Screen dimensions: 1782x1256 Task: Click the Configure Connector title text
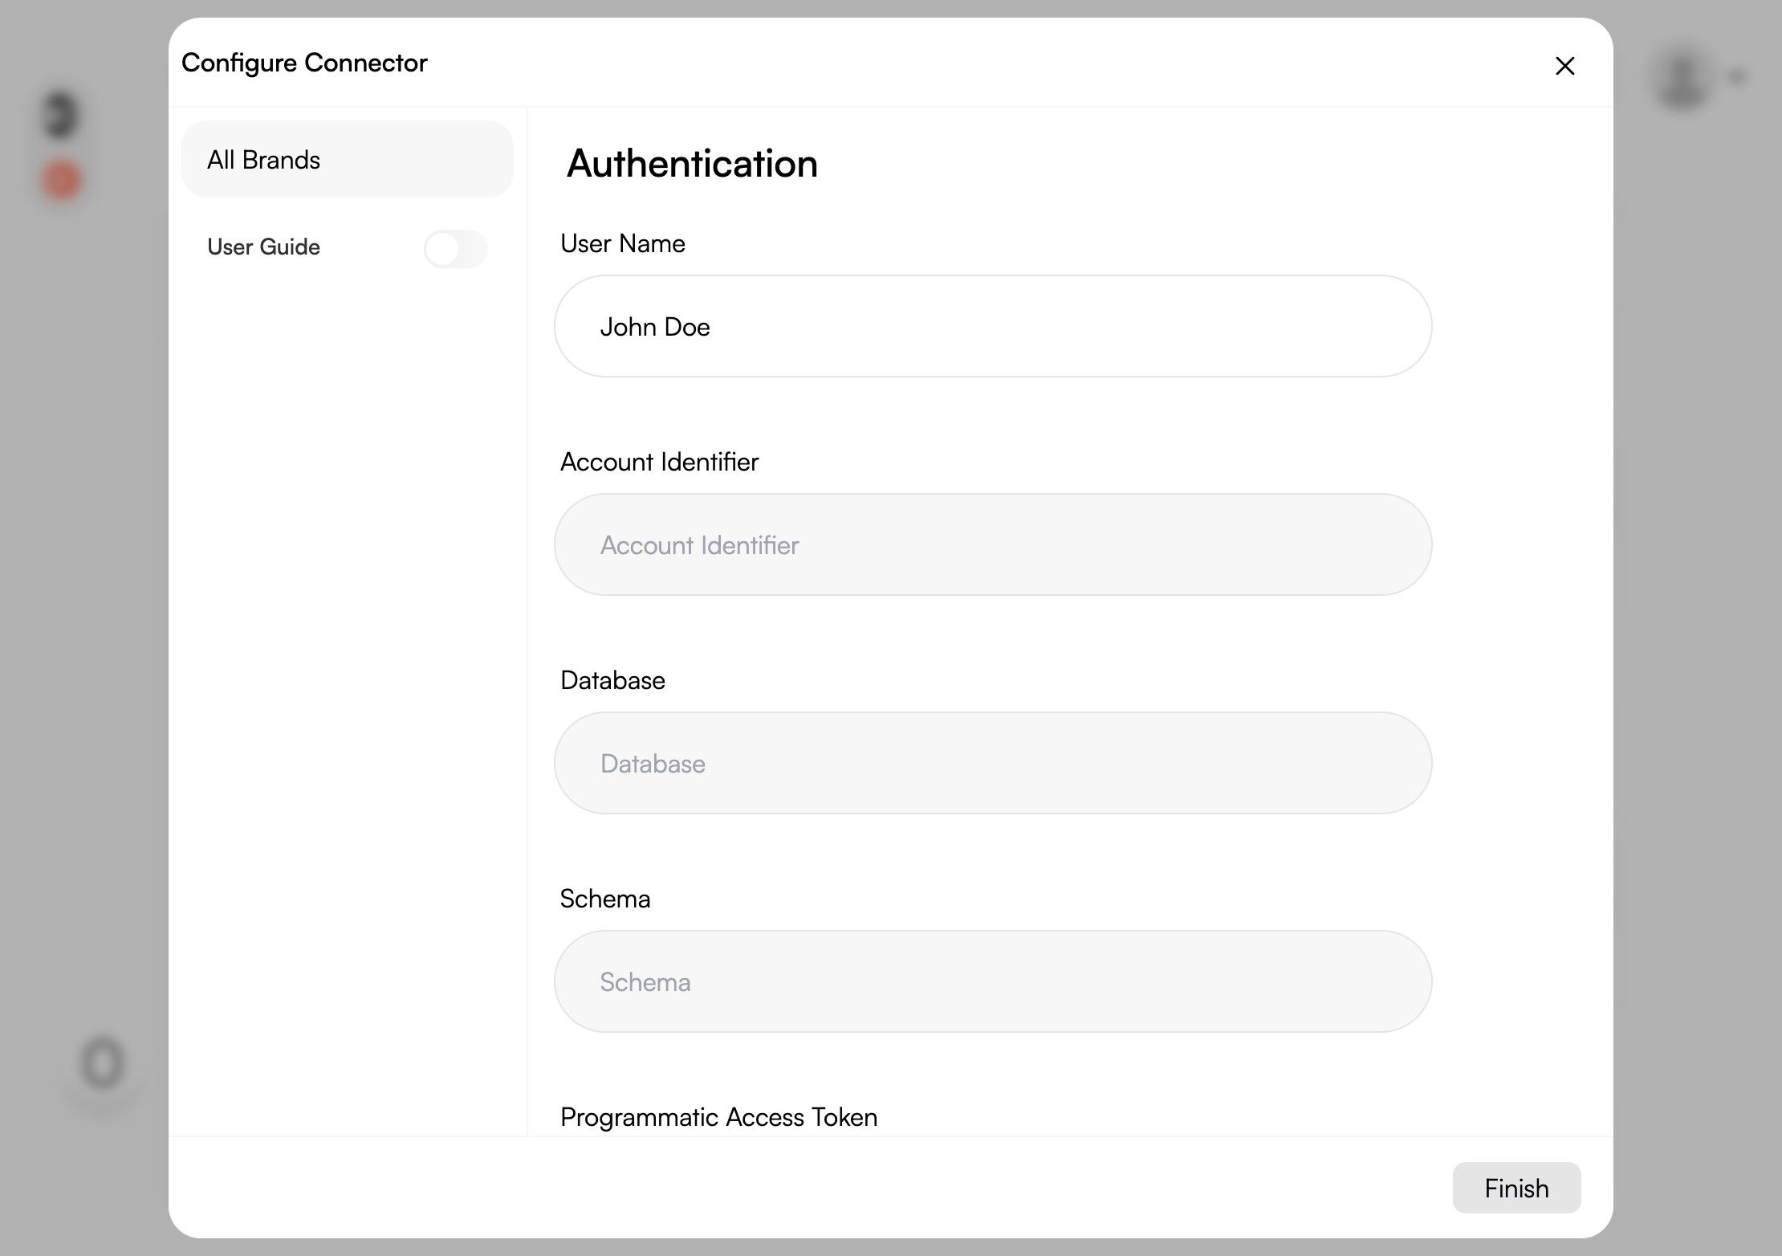coord(304,63)
